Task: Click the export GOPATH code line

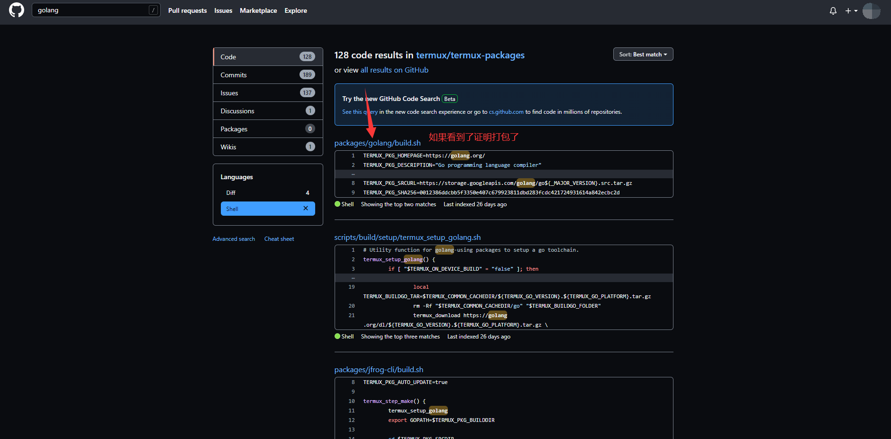Action: 441,420
